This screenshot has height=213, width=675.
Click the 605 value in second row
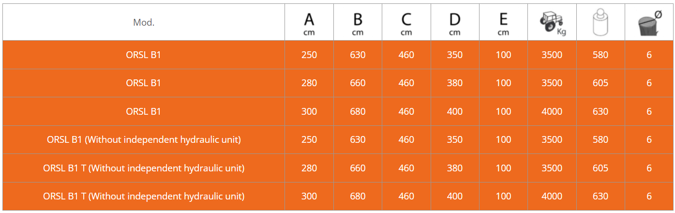600,83
